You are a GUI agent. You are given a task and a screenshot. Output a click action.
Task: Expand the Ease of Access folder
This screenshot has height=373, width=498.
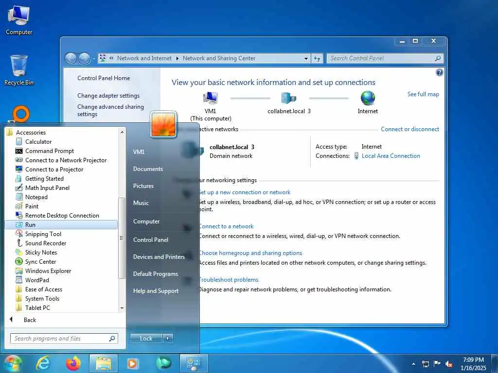pos(43,289)
